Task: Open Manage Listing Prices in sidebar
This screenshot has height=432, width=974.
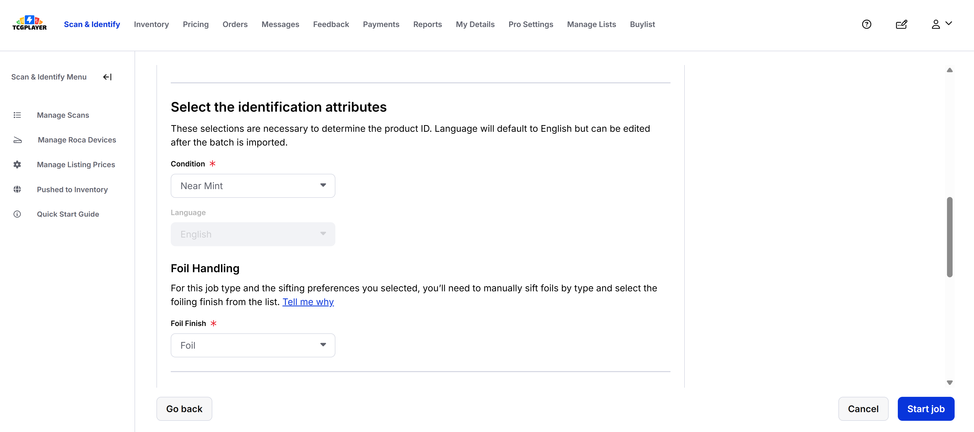Action: [x=76, y=165]
